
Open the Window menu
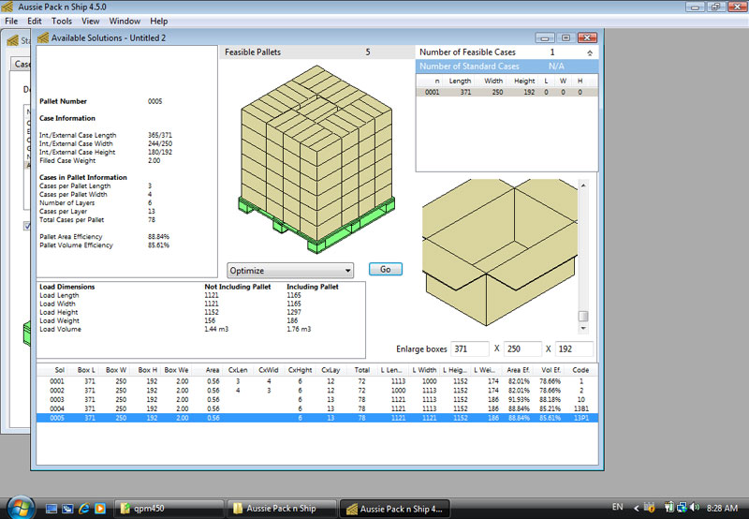(x=125, y=21)
